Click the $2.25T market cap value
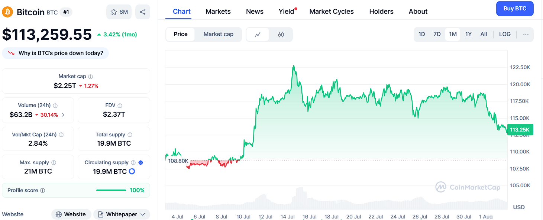Viewport: 543px width, 220px height. (65, 86)
